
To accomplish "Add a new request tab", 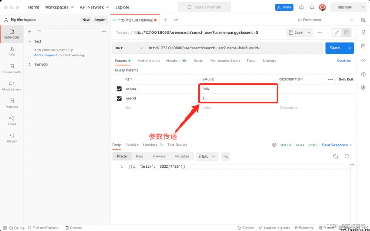I will pyautogui.click(x=166, y=20).
